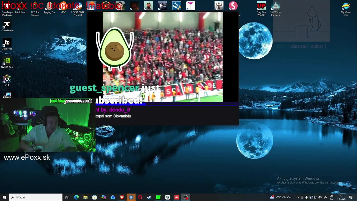Image resolution: width=357 pixels, height=201 pixels.
Task: Click the avocado alert sticker
Action: coord(115,50)
